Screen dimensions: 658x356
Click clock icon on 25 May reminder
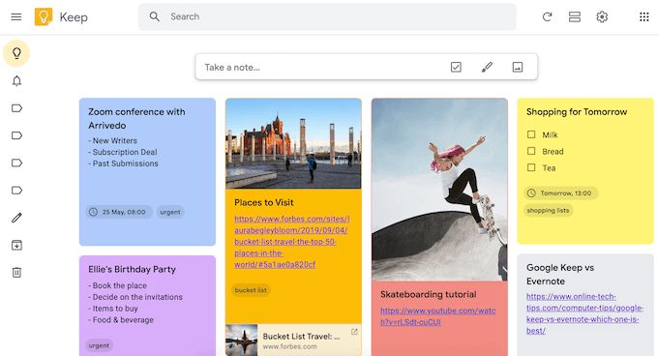tap(93, 212)
